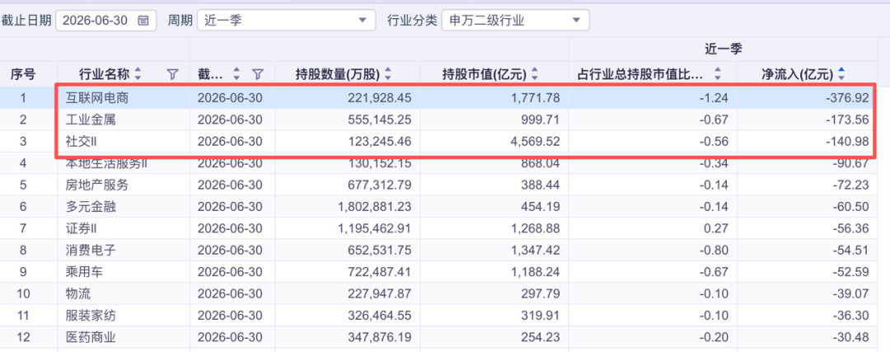Sort by 行业名称 column arrows
Viewport: 890px width, 352px height.
coord(138,73)
